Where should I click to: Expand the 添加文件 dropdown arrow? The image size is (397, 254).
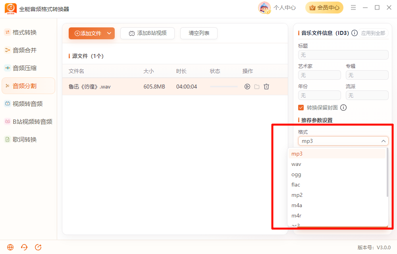109,33
